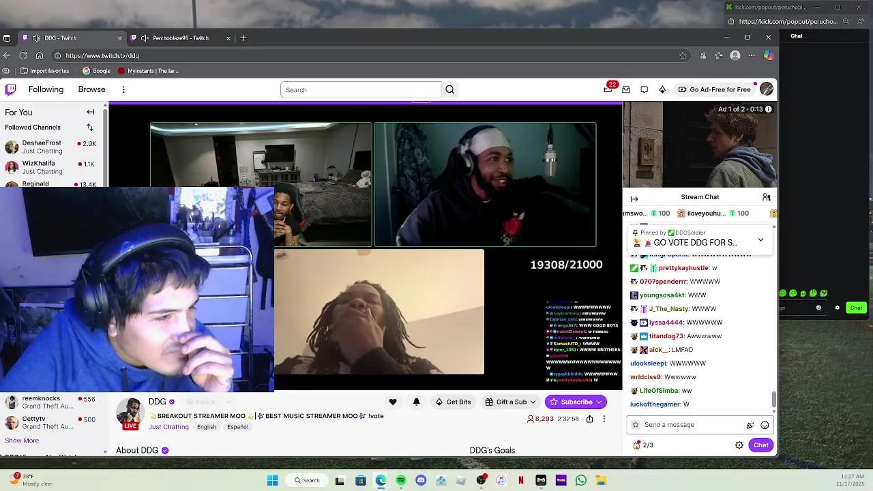Click the Get Bits button below the stream
This screenshot has height=491, width=873.
453,402
